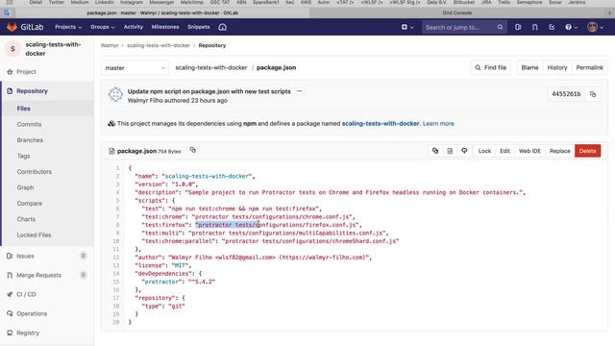This screenshot has height=346, width=615.
Task: Open the issues icon in top navbar
Action: tap(518, 27)
